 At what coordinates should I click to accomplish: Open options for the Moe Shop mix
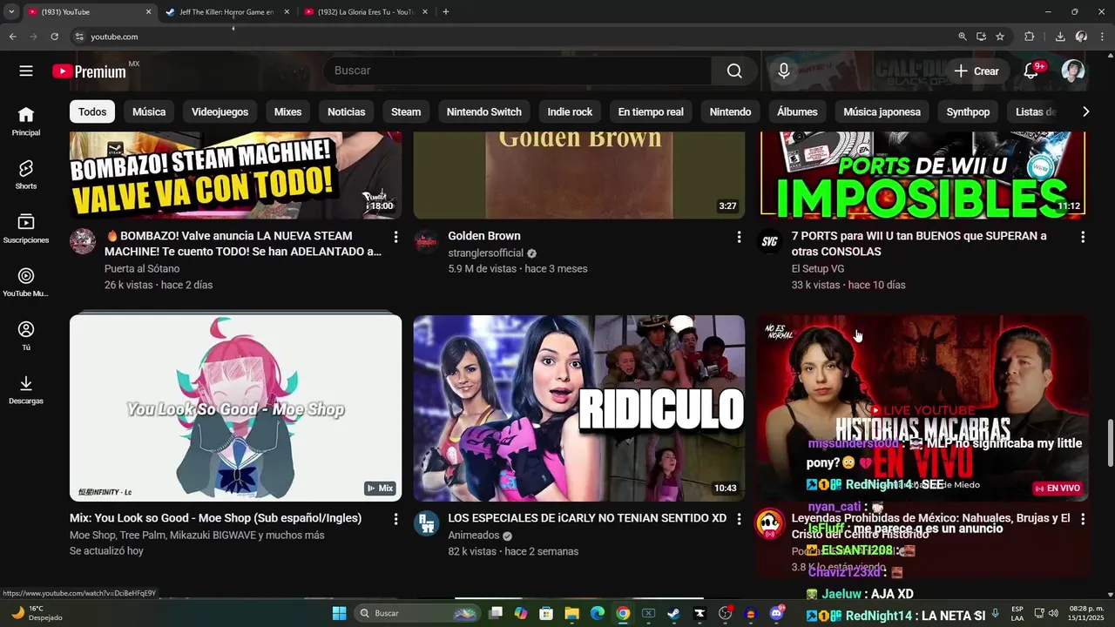pyautogui.click(x=395, y=519)
